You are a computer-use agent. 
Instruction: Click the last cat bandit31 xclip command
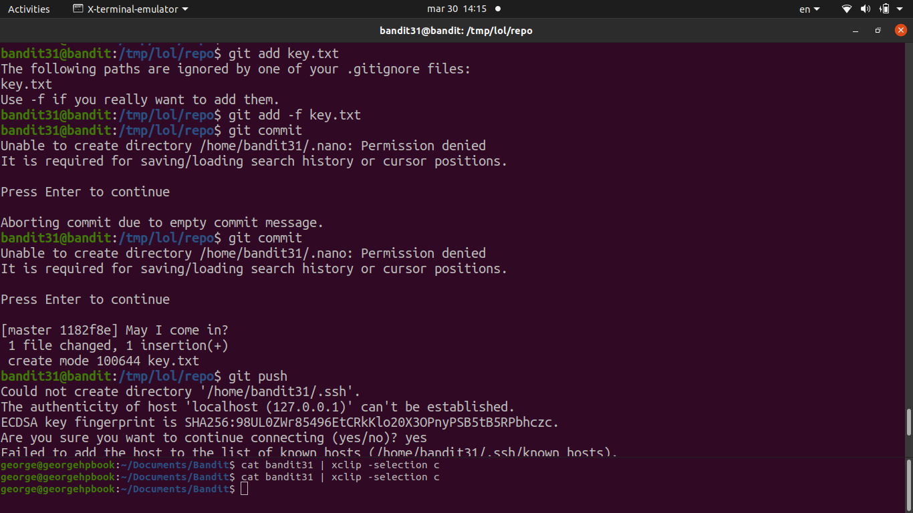click(340, 477)
